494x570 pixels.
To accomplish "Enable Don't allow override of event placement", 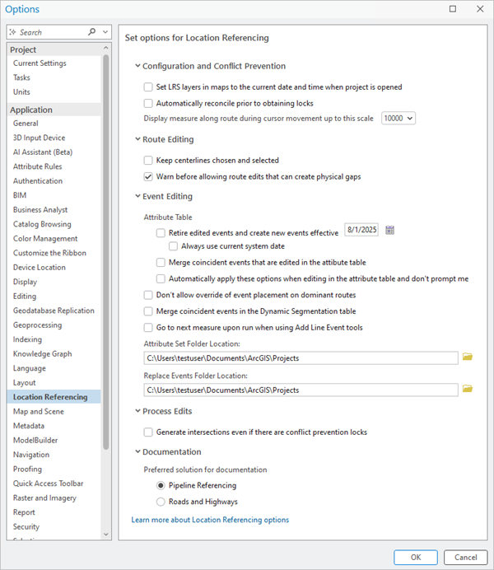I will [x=148, y=295].
